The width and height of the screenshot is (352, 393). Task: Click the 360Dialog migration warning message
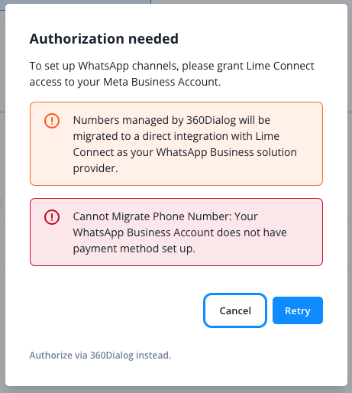pyautogui.click(x=185, y=144)
